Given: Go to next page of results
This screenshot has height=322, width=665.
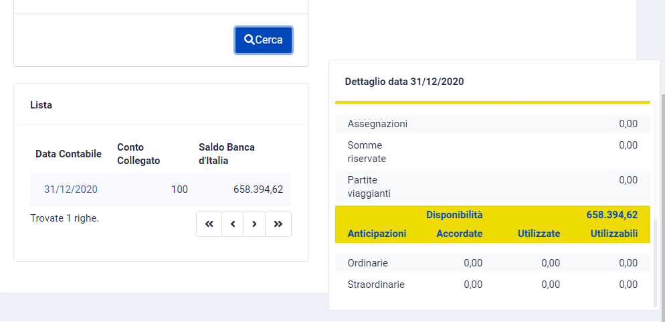Looking at the screenshot, I should pyautogui.click(x=254, y=224).
